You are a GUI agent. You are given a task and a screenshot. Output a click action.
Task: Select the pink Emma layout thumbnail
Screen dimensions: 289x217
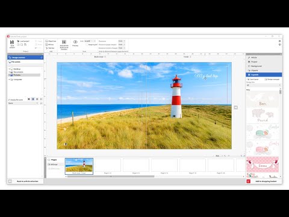tap(263, 165)
